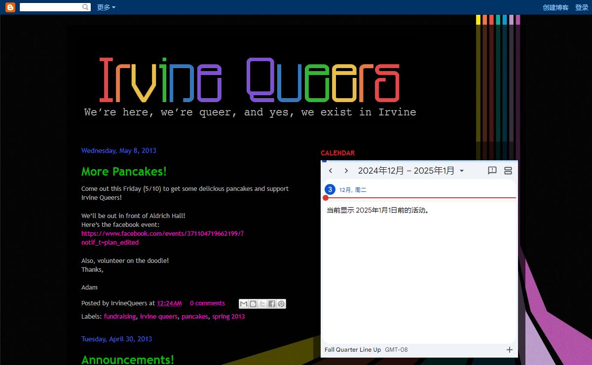Open the Blogger logo icon
This screenshot has height=365, width=592.
[x=10, y=7]
